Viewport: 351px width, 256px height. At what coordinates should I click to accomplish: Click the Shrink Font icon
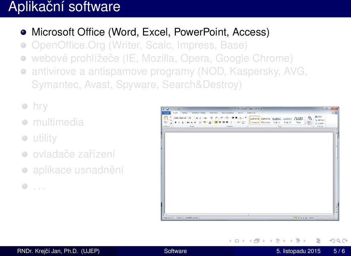pyautogui.click(x=200, y=118)
